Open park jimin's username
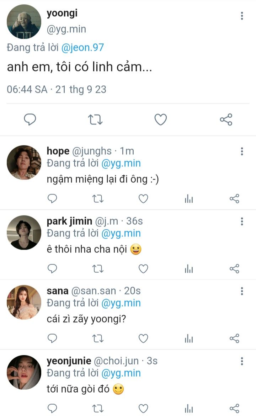 [x=69, y=221]
